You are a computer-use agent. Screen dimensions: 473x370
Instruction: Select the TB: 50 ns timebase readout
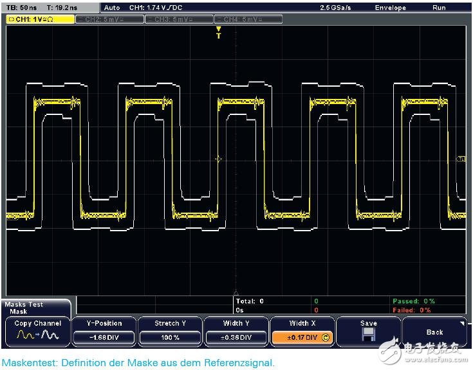click(x=21, y=8)
